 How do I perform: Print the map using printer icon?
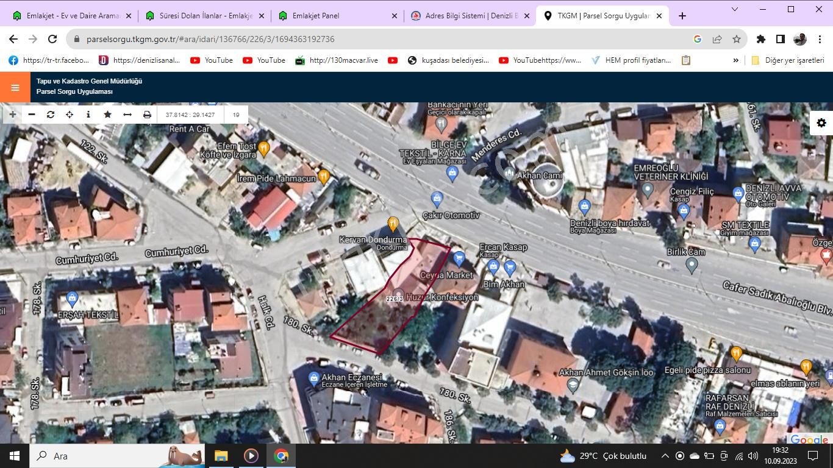point(147,115)
